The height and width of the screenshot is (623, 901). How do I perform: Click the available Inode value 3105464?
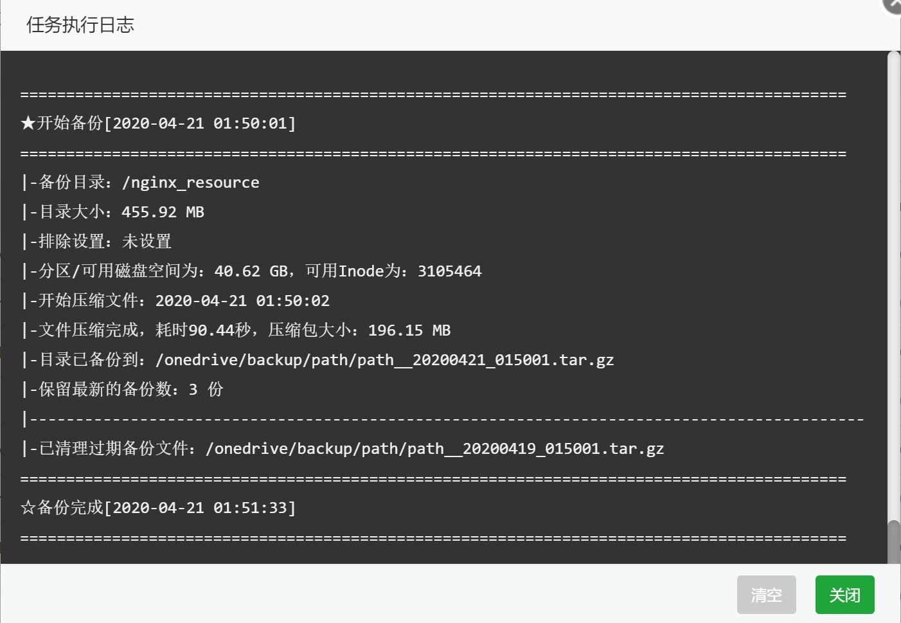[x=449, y=271]
